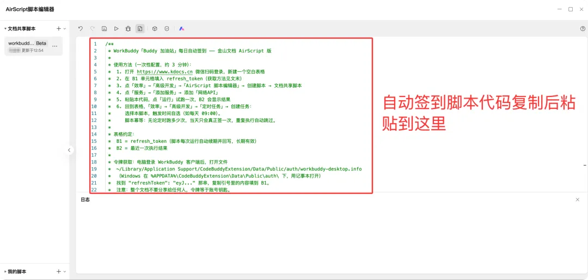Collapse the left sidebar with the arrow

click(69, 150)
